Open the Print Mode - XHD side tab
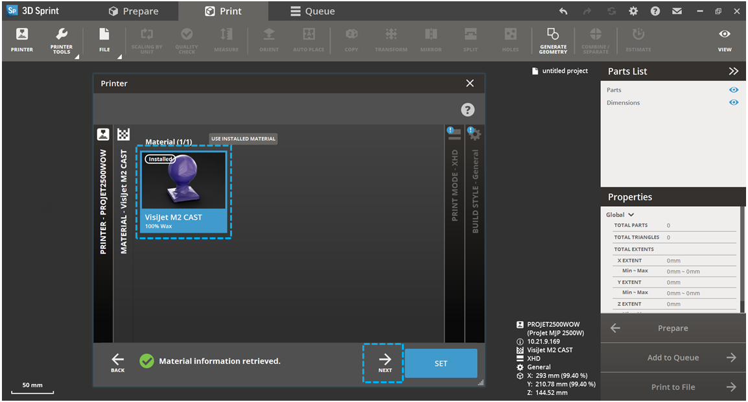This screenshot has height=402, width=748. click(454, 185)
